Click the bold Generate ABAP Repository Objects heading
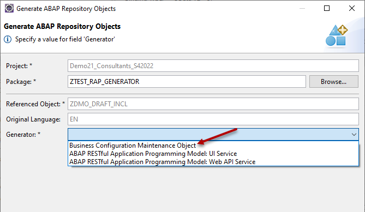Viewport: 365px width, 212px height. (62, 27)
